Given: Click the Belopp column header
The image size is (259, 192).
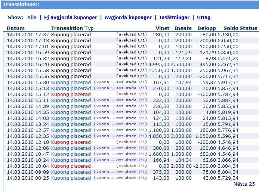Looking at the screenshot, I should [x=206, y=28].
